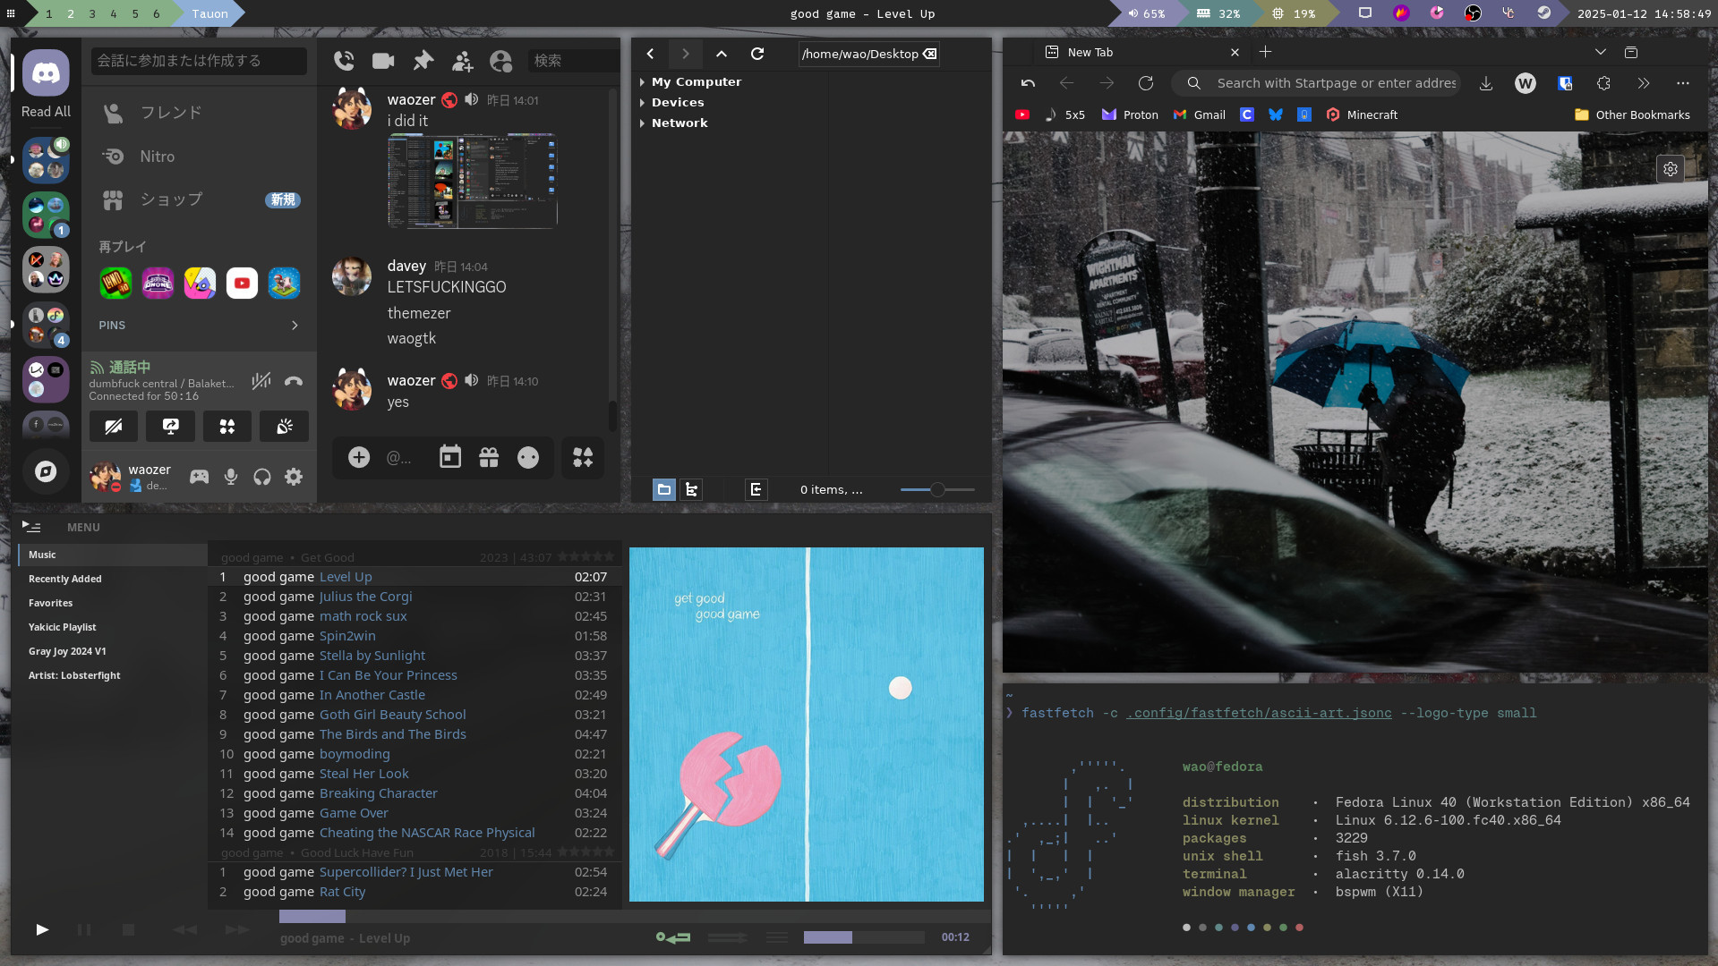Open browser tab list dropdown arrow
The image size is (1718, 966).
click(x=1601, y=52)
